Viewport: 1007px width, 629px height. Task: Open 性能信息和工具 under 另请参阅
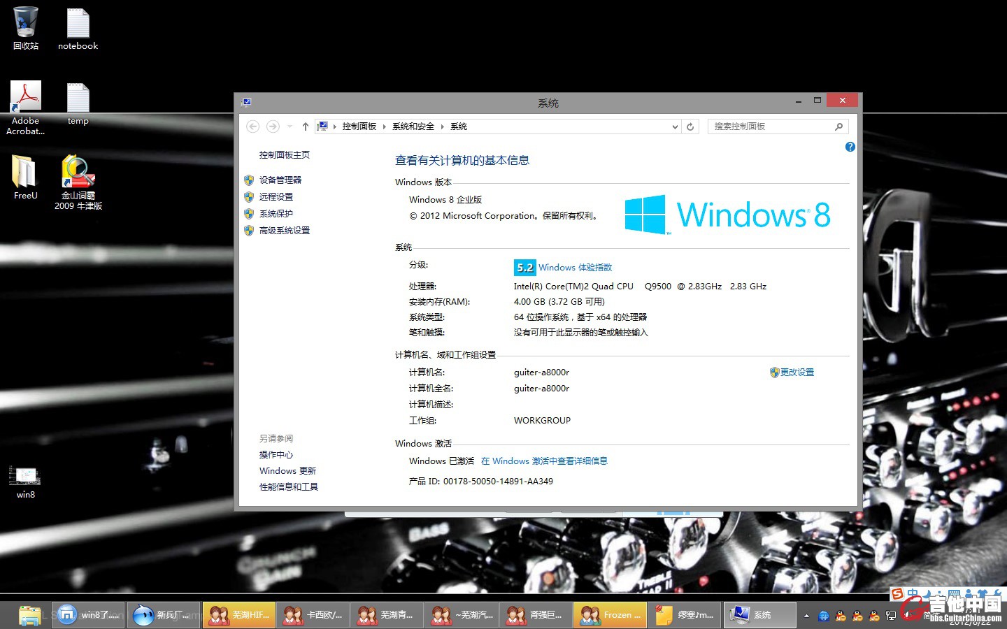tap(289, 486)
